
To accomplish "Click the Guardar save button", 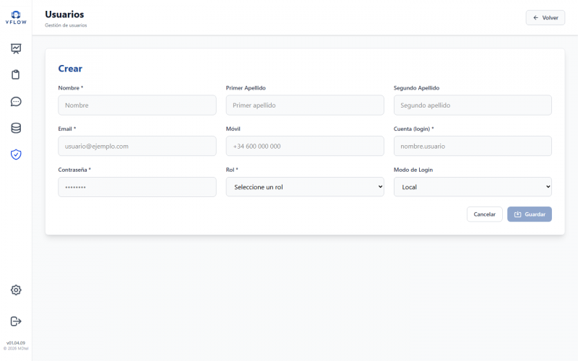I will pos(530,214).
